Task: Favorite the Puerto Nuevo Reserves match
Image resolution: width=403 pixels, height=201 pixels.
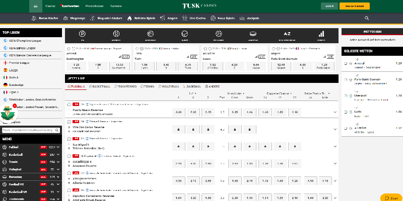Action: [x=69, y=105]
